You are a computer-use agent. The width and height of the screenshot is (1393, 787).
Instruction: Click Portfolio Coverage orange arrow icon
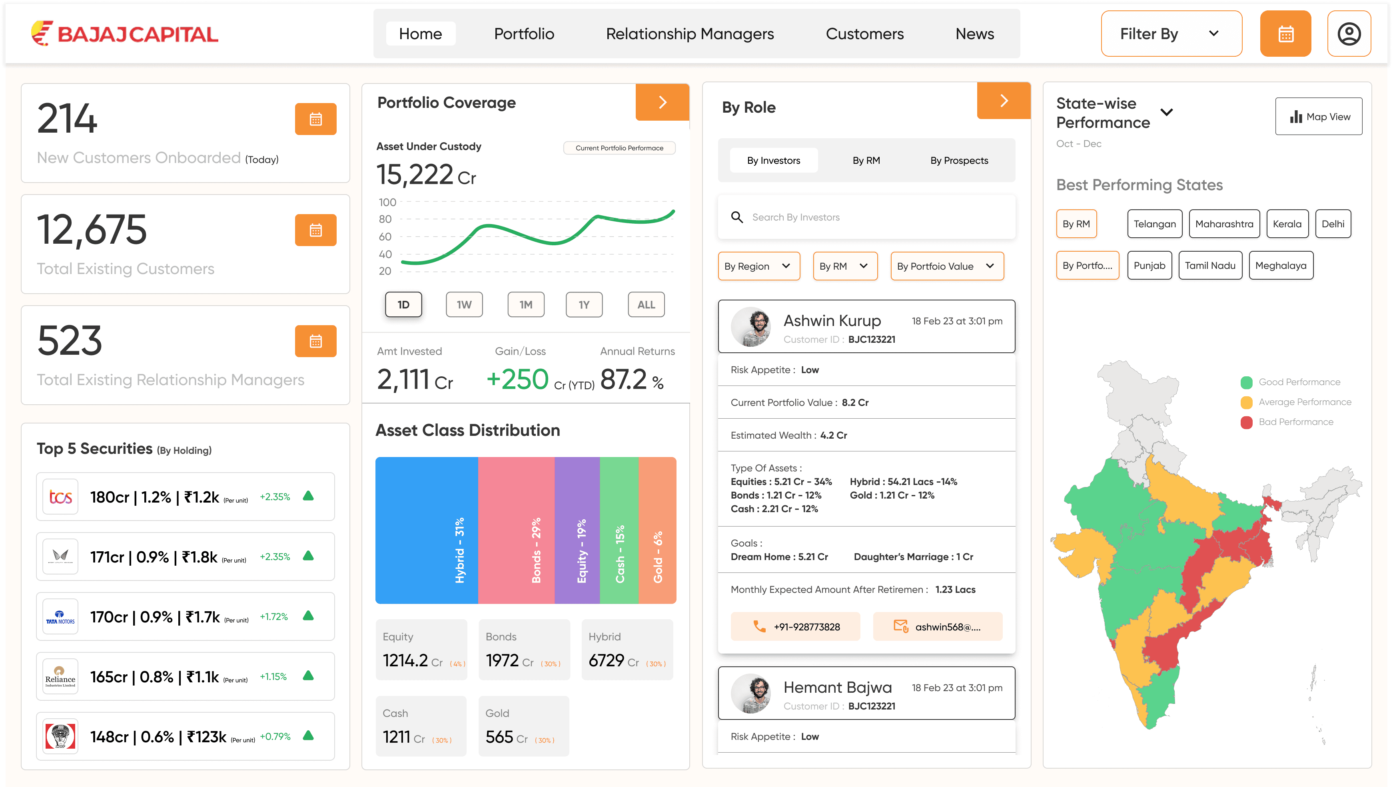pyautogui.click(x=662, y=102)
